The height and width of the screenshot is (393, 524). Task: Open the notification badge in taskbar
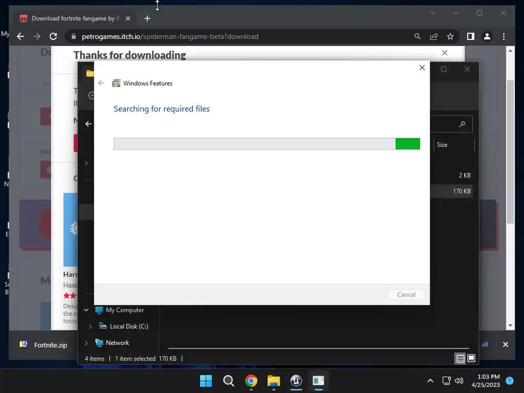510,380
